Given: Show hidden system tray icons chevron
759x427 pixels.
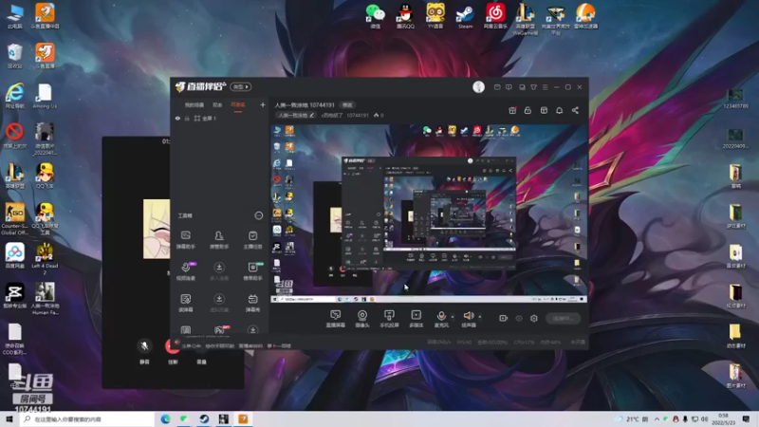Looking at the screenshot, I should [657, 418].
